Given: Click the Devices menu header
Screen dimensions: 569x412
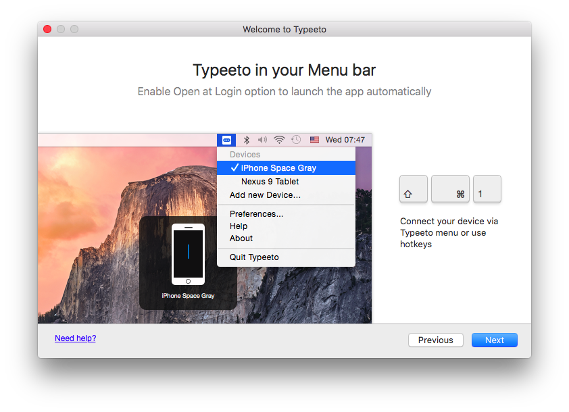Looking at the screenshot, I should tap(245, 155).
